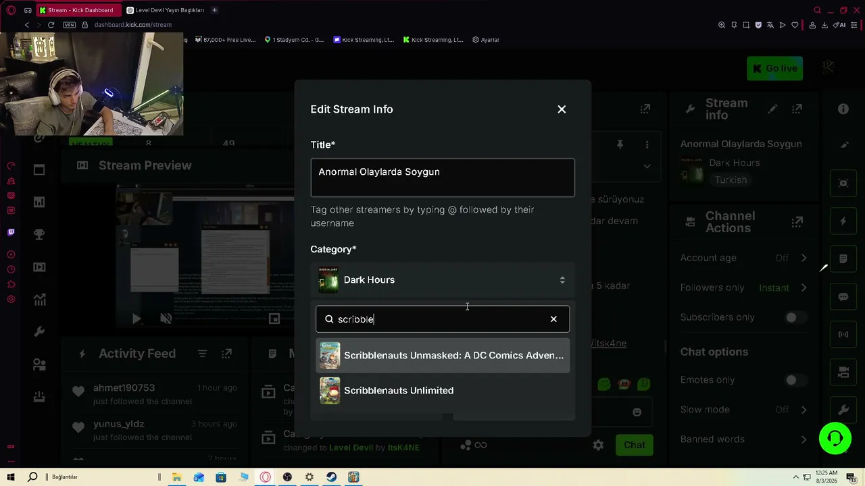Play the Stream Preview video
The image size is (865, 486).
coord(137,319)
